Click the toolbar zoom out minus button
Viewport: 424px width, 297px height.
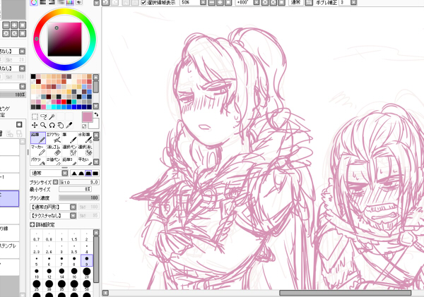coord(212,3)
